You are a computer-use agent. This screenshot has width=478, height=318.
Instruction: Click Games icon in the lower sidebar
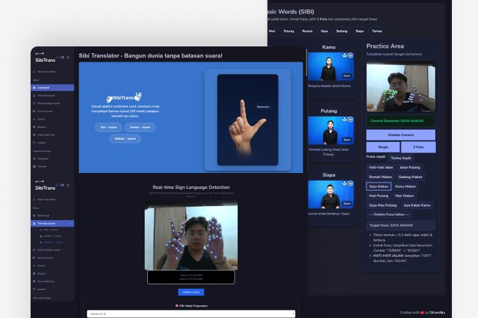tap(34, 266)
